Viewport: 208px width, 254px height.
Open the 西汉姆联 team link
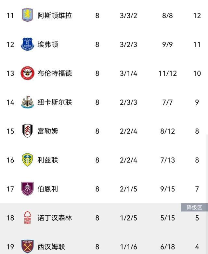point(51,246)
